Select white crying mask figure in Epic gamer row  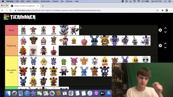tap(145, 60)
